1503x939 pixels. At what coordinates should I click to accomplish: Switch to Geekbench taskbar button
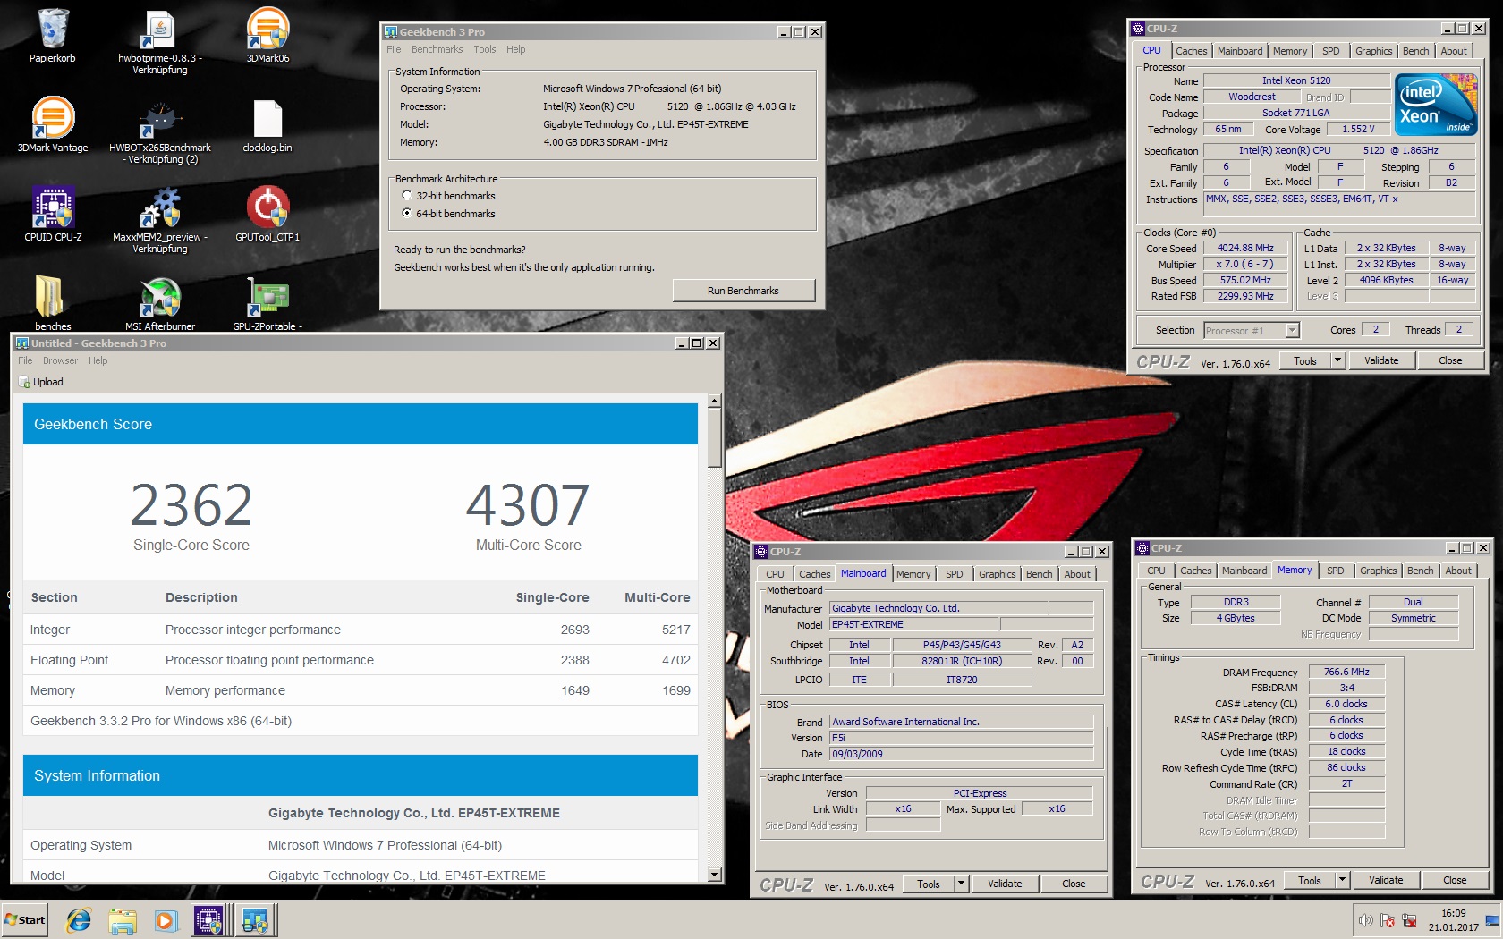click(257, 919)
